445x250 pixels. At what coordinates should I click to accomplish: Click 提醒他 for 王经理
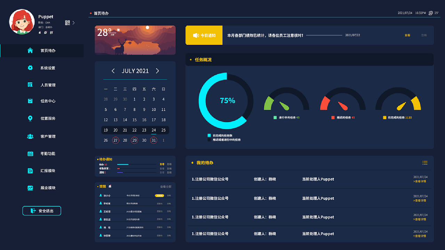pyautogui.click(x=160, y=211)
